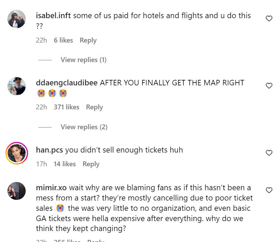Reply to ddaengclaudibee's comment
The height and width of the screenshot is (242, 277).
pos(94,107)
